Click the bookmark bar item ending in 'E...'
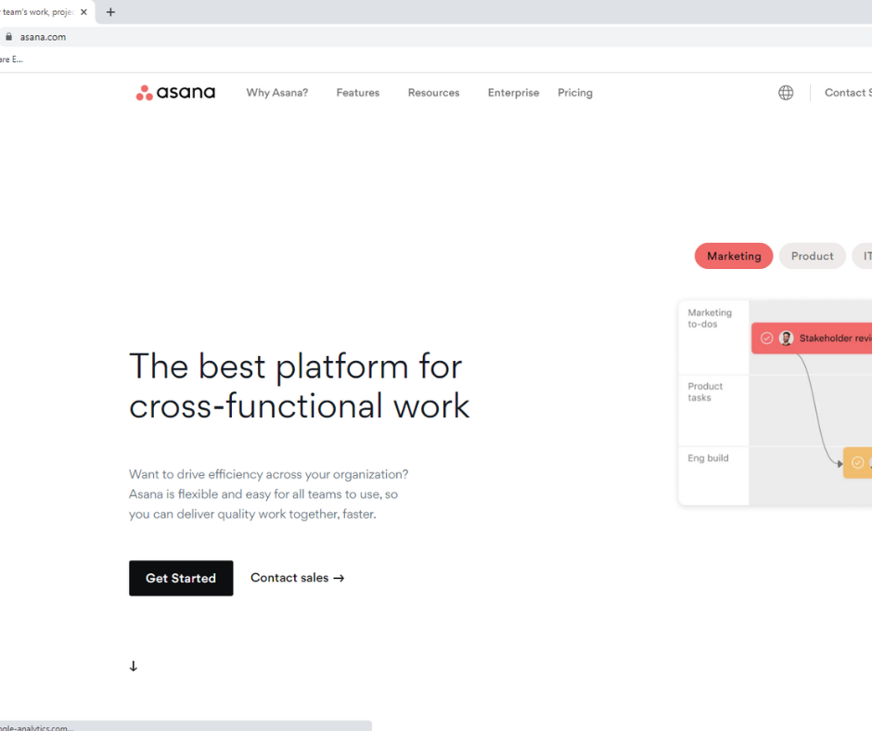This screenshot has height=731, width=872. click(x=11, y=59)
